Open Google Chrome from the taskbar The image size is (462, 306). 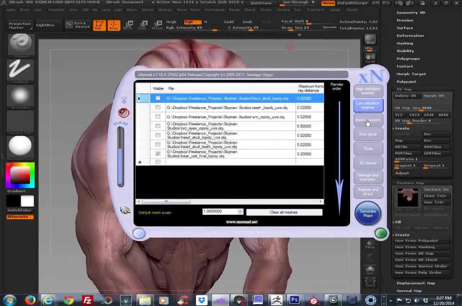click(68, 300)
